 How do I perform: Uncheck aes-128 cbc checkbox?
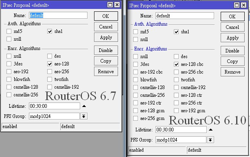[176, 64]
